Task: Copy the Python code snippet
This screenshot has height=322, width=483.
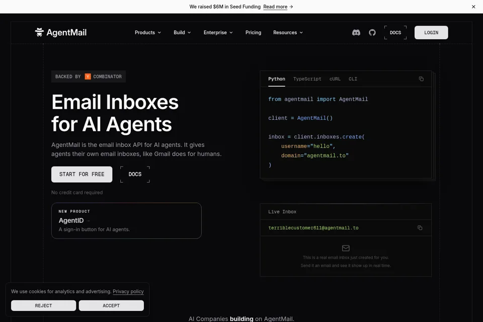Action: [x=421, y=79]
